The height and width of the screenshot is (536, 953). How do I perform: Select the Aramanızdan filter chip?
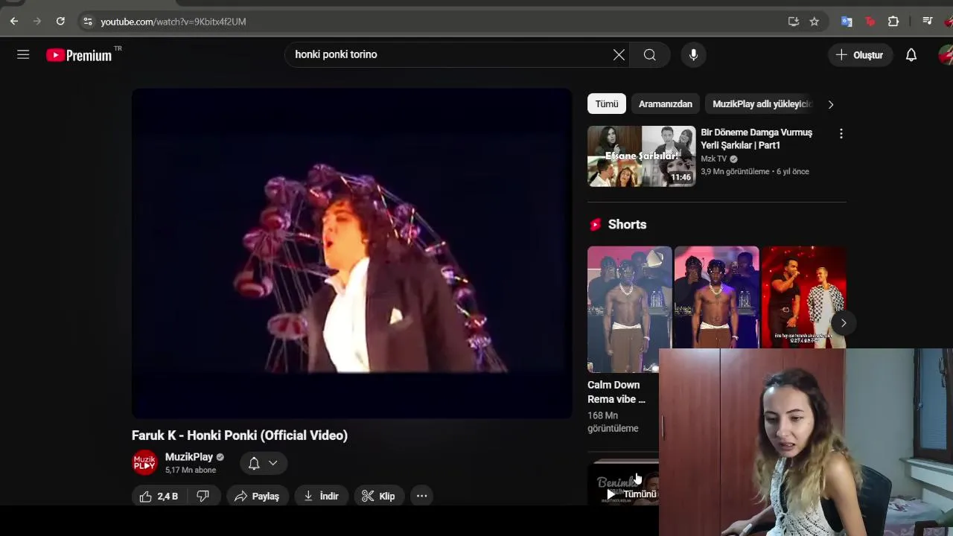pos(666,104)
